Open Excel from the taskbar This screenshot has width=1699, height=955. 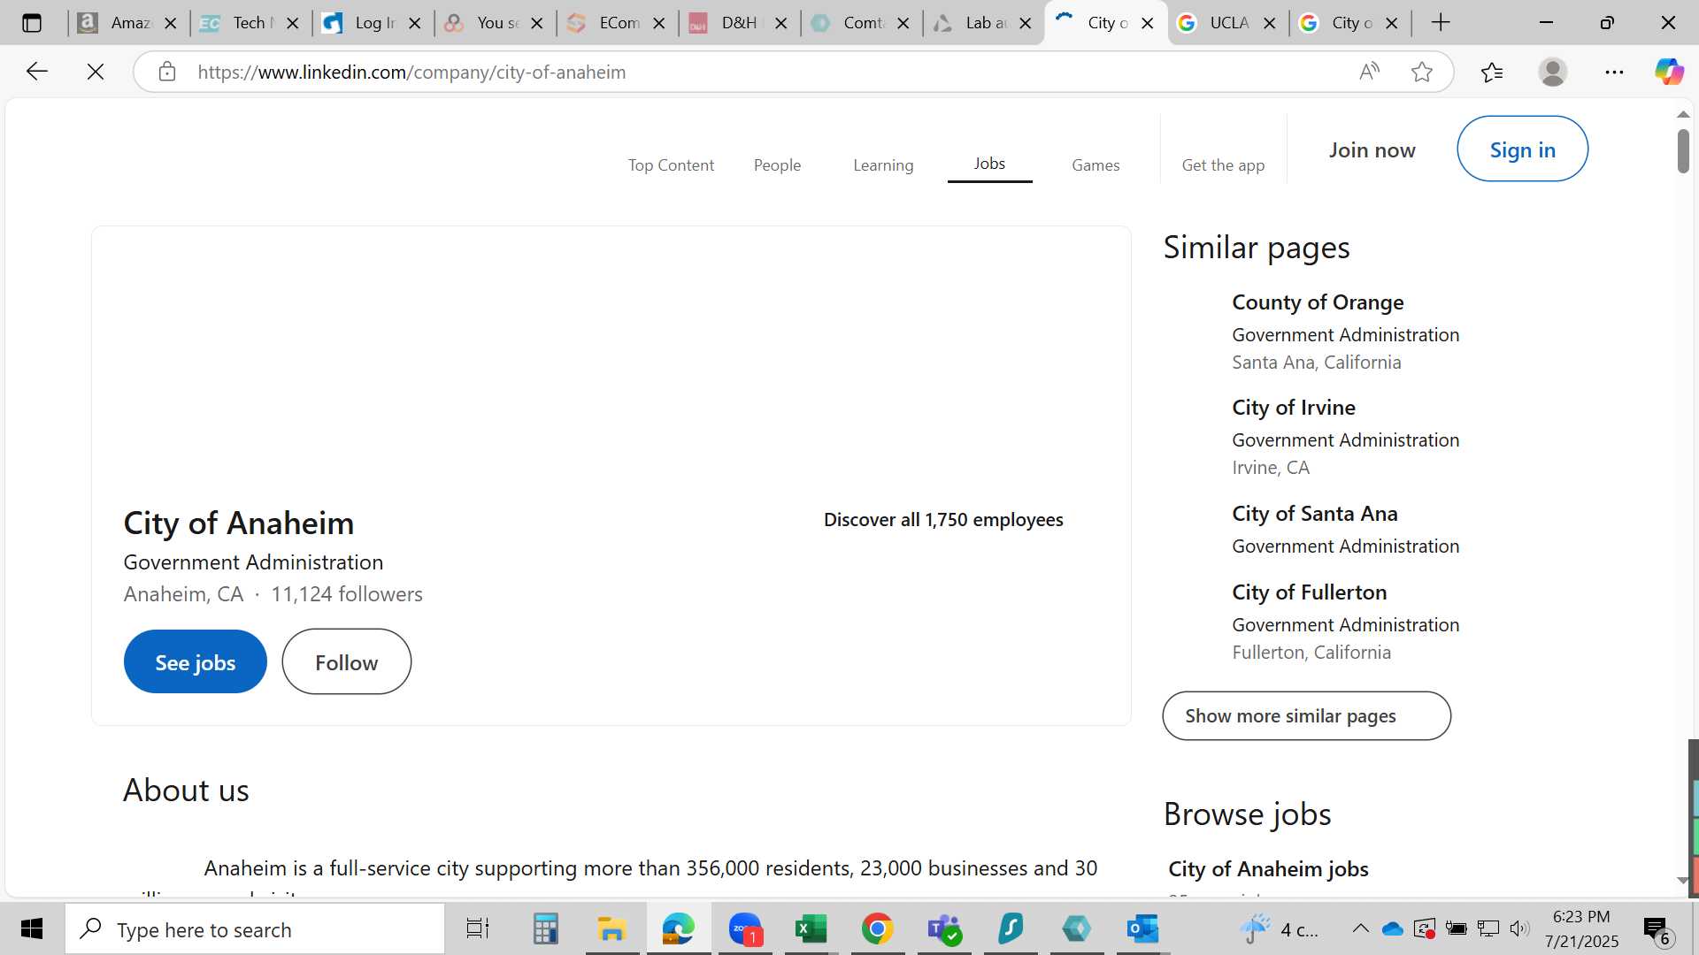(x=811, y=929)
